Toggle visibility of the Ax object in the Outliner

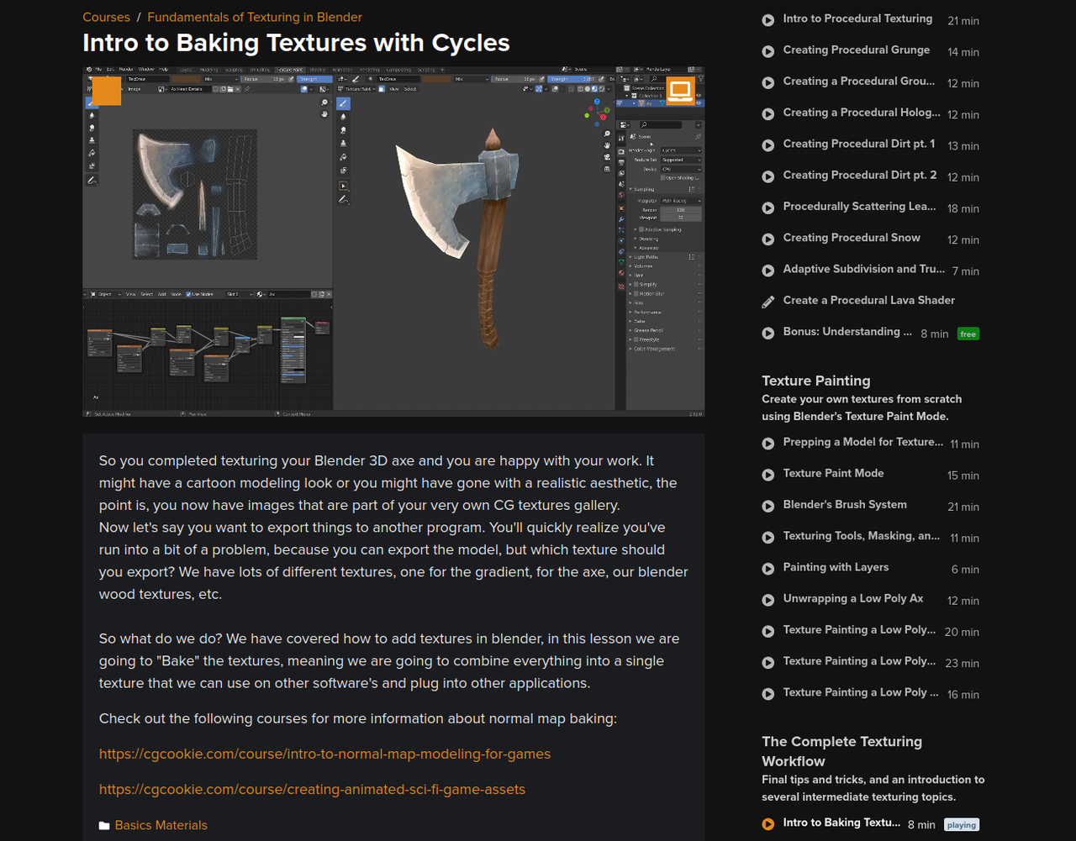pos(698,102)
